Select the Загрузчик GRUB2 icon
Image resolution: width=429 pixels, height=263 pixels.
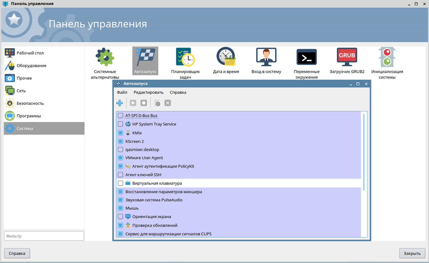point(347,57)
